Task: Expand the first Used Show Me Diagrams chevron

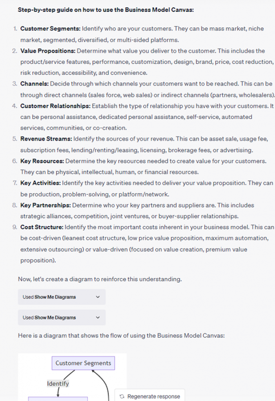Action: [x=98, y=297]
